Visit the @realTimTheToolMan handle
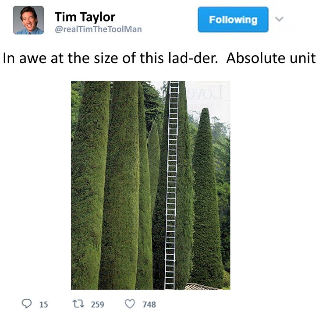Image resolution: width=319 pixels, height=319 pixels. pos(98,29)
